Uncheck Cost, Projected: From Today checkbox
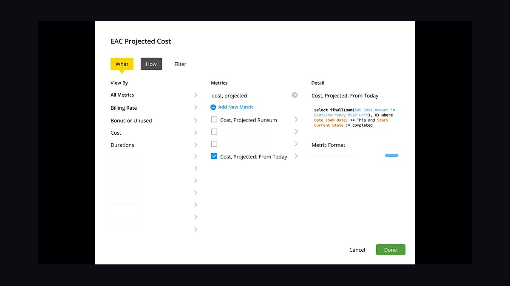This screenshot has height=286, width=510. coord(214,156)
